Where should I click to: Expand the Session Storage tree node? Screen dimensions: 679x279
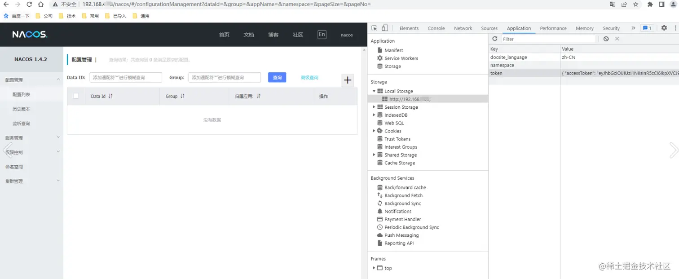(374, 107)
